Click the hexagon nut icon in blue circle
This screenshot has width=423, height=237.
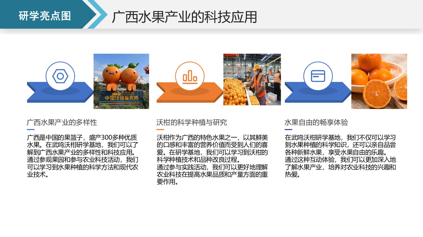[x=60, y=76]
